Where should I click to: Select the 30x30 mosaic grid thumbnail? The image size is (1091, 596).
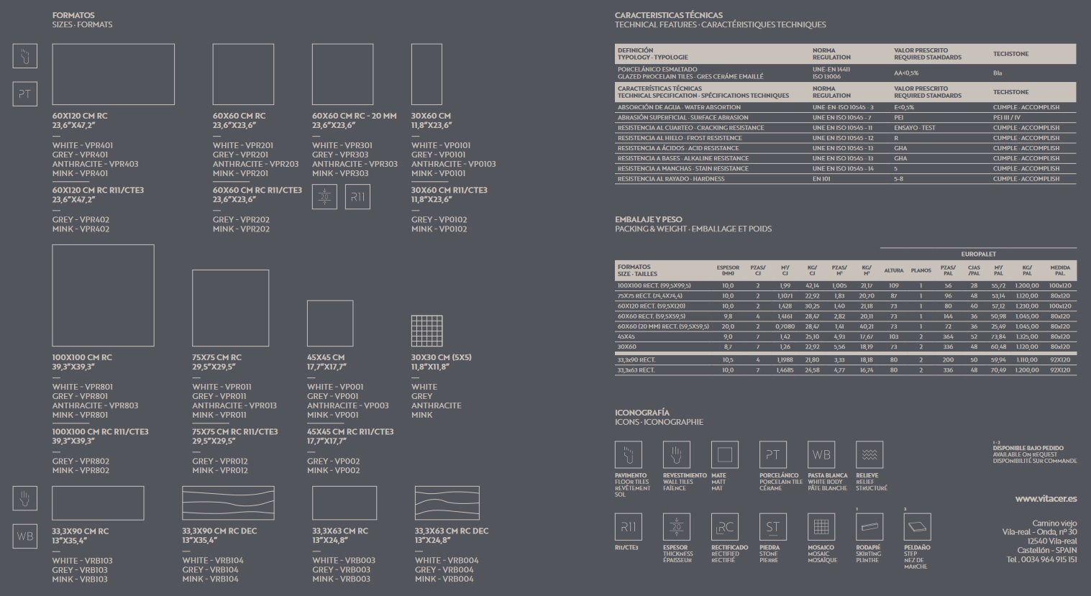pyautogui.click(x=426, y=331)
